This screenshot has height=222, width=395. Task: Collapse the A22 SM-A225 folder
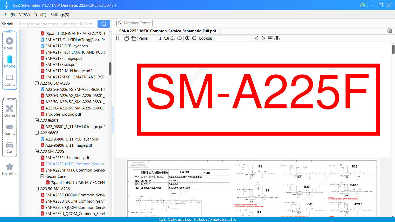tap(37, 152)
